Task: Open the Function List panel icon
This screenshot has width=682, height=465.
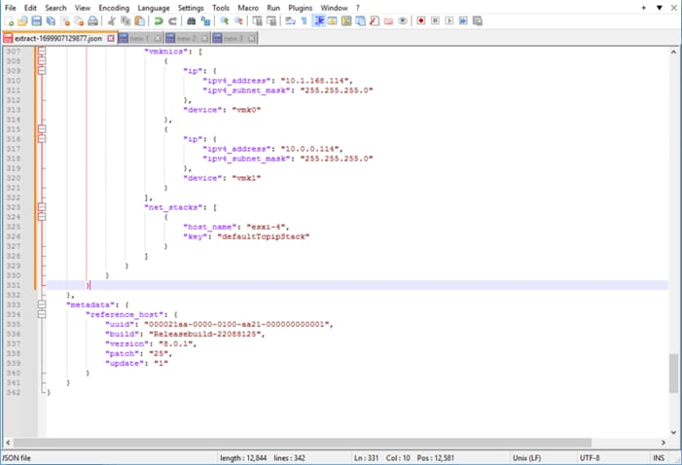Action: pos(374,20)
